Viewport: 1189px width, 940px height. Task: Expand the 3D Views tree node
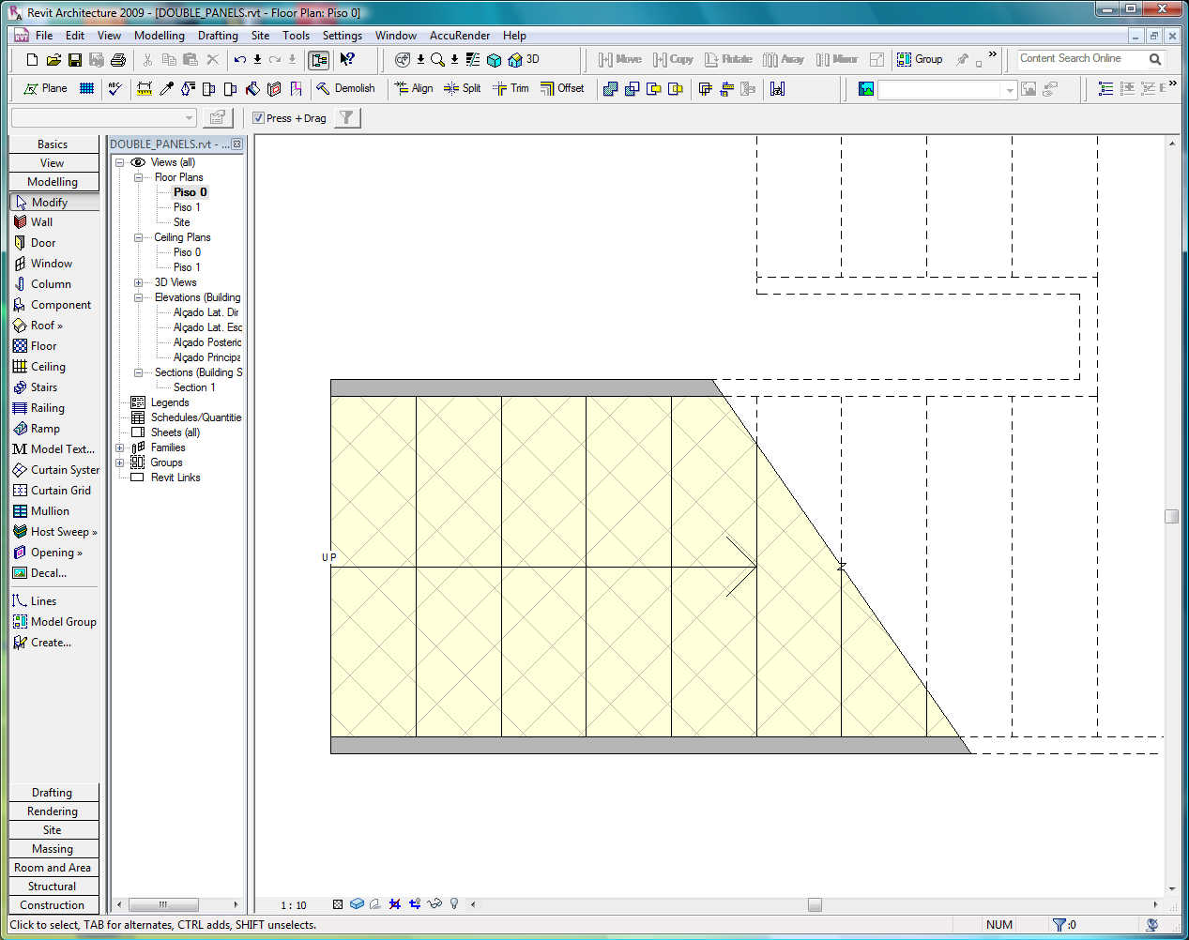(x=138, y=282)
